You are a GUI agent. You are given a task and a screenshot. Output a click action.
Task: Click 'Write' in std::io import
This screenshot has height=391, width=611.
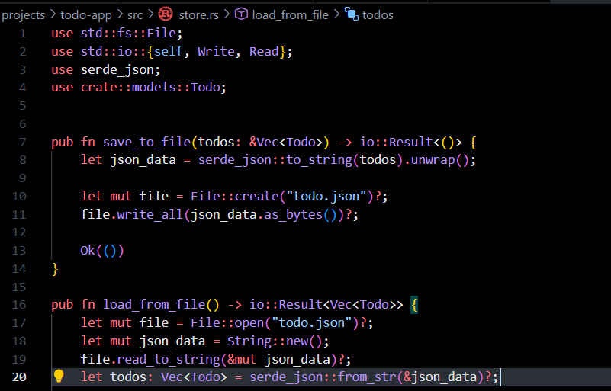[217, 51]
